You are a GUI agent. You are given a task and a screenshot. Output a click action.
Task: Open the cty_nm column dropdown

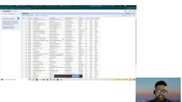pyautogui.click(x=79, y=18)
